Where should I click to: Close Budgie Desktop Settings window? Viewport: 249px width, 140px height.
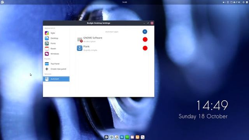[152, 23]
